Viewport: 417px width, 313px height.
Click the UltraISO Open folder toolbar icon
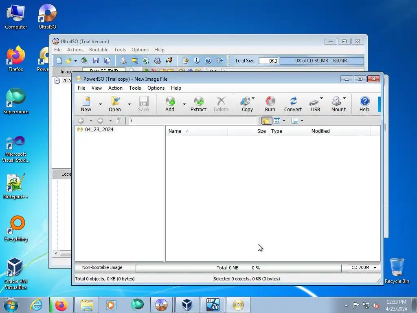(68, 61)
